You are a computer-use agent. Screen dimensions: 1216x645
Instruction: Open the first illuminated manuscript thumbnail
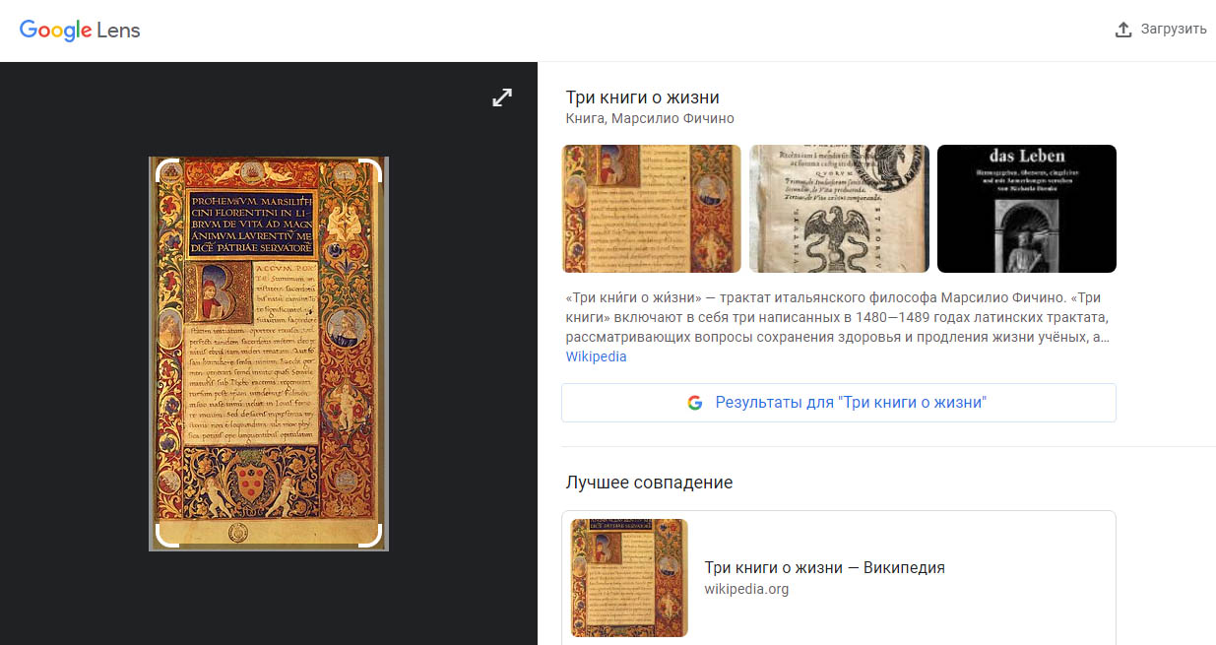[652, 209]
